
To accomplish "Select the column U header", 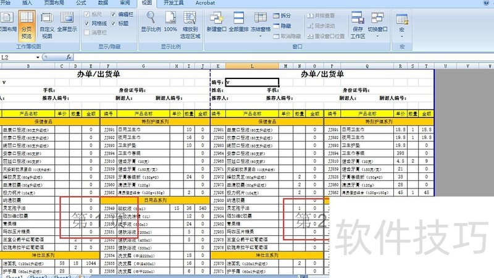I will pyautogui.click(x=445, y=66).
